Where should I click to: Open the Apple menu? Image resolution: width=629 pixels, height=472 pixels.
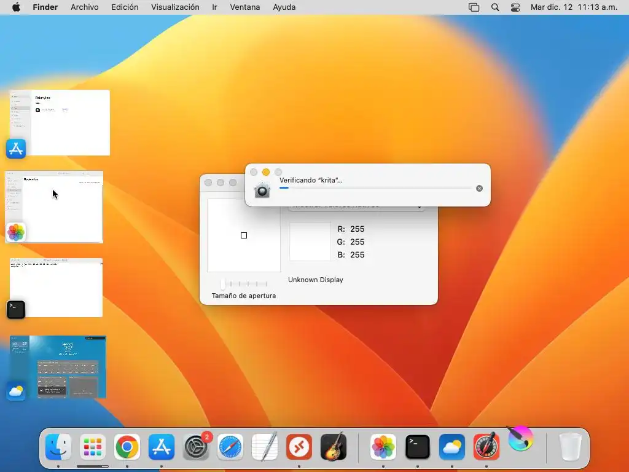(16, 7)
